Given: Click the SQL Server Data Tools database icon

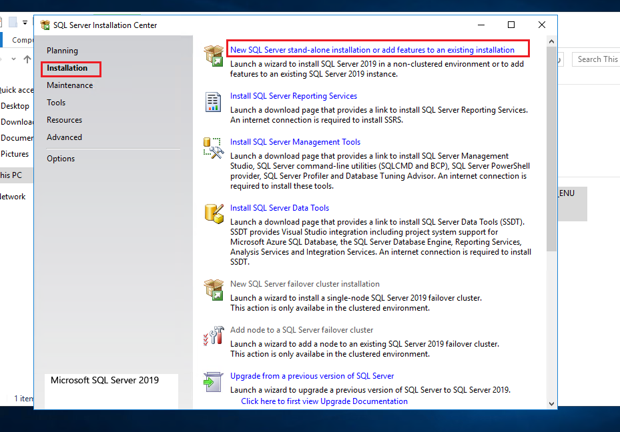Looking at the screenshot, I should pos(214,214).
